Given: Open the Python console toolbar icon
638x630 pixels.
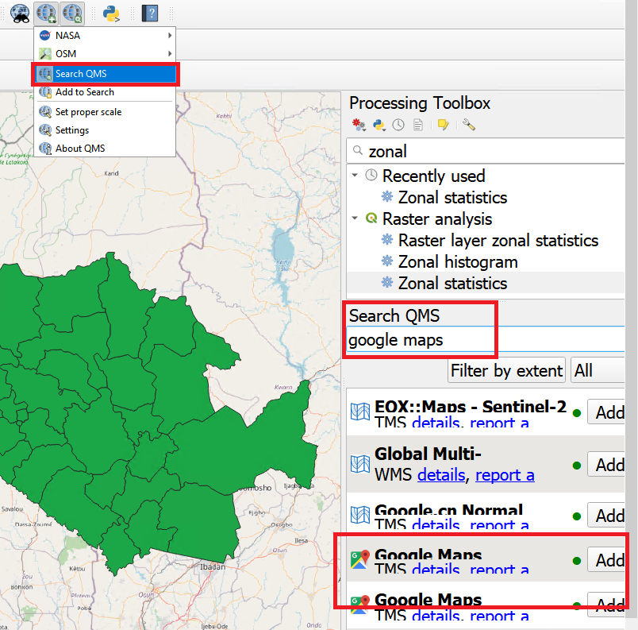Looking at the screenshot, I should coord(111,14).
